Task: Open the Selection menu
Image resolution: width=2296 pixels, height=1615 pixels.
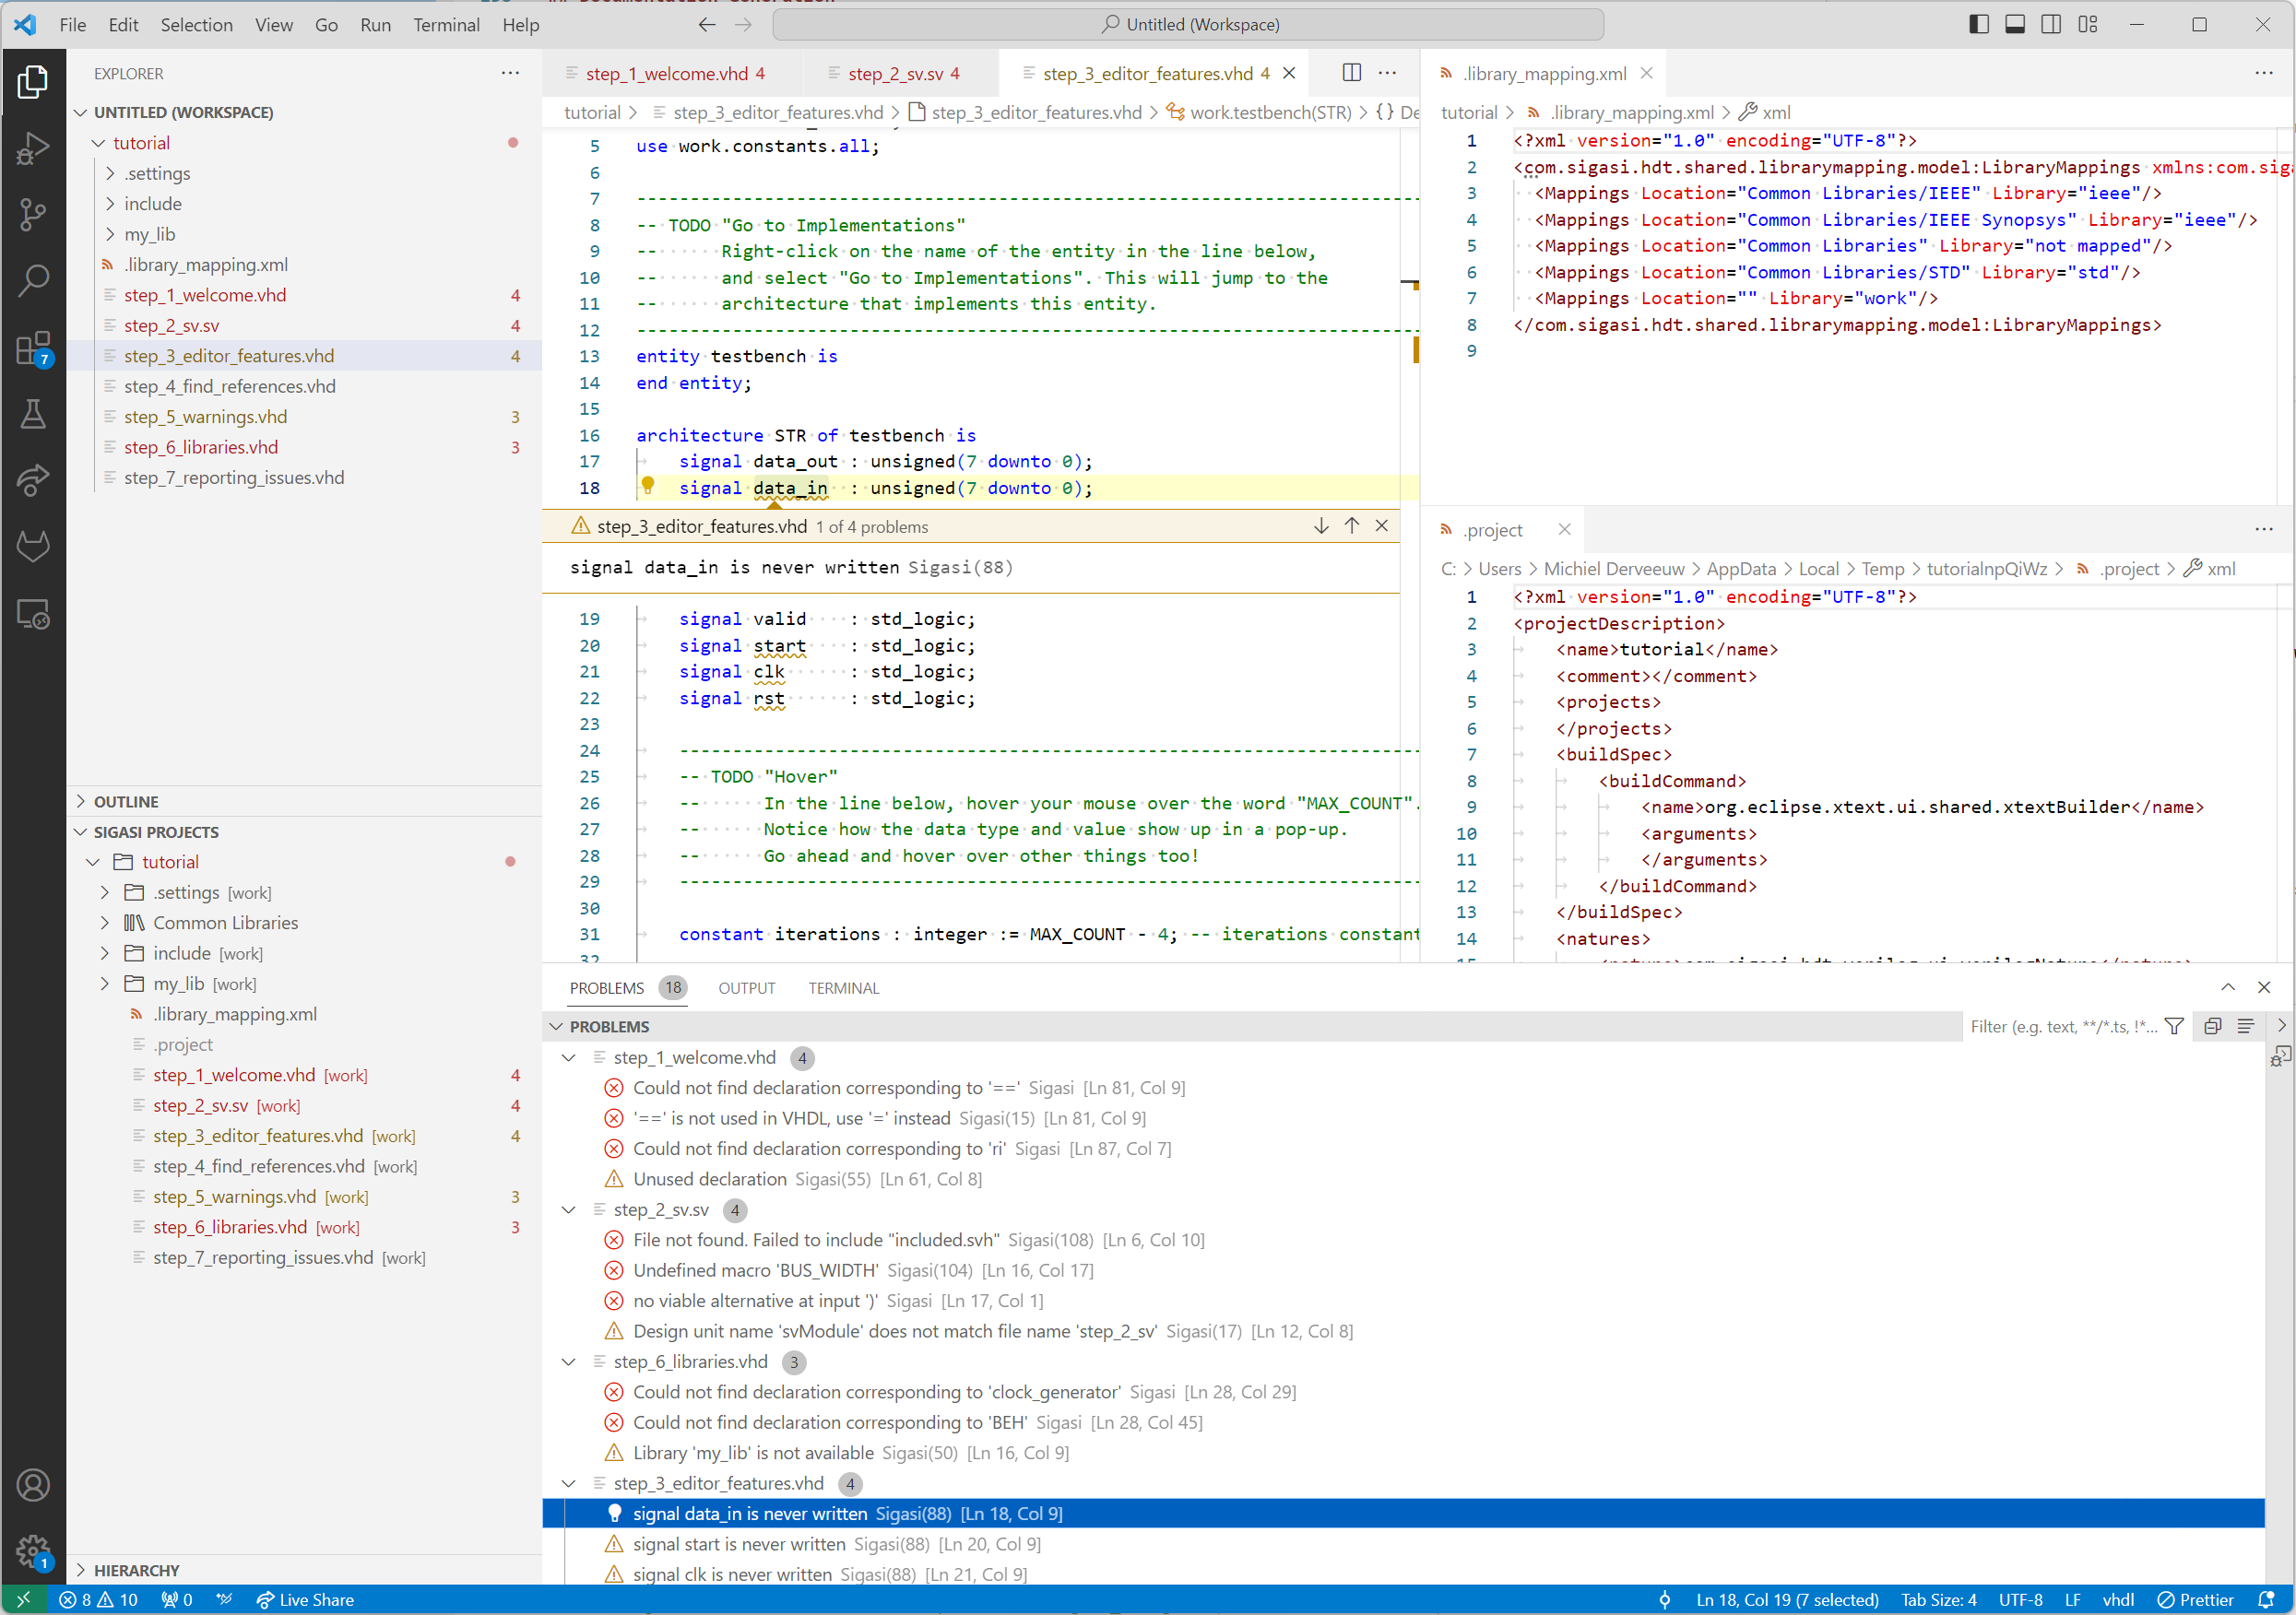Action: pos(196,25)
